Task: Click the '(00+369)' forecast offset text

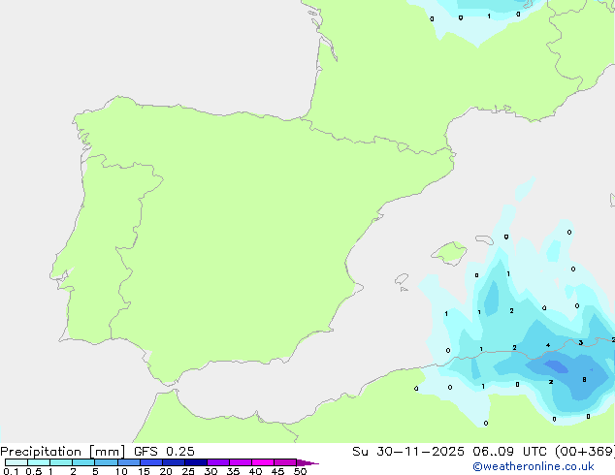Action: (585, 452)
